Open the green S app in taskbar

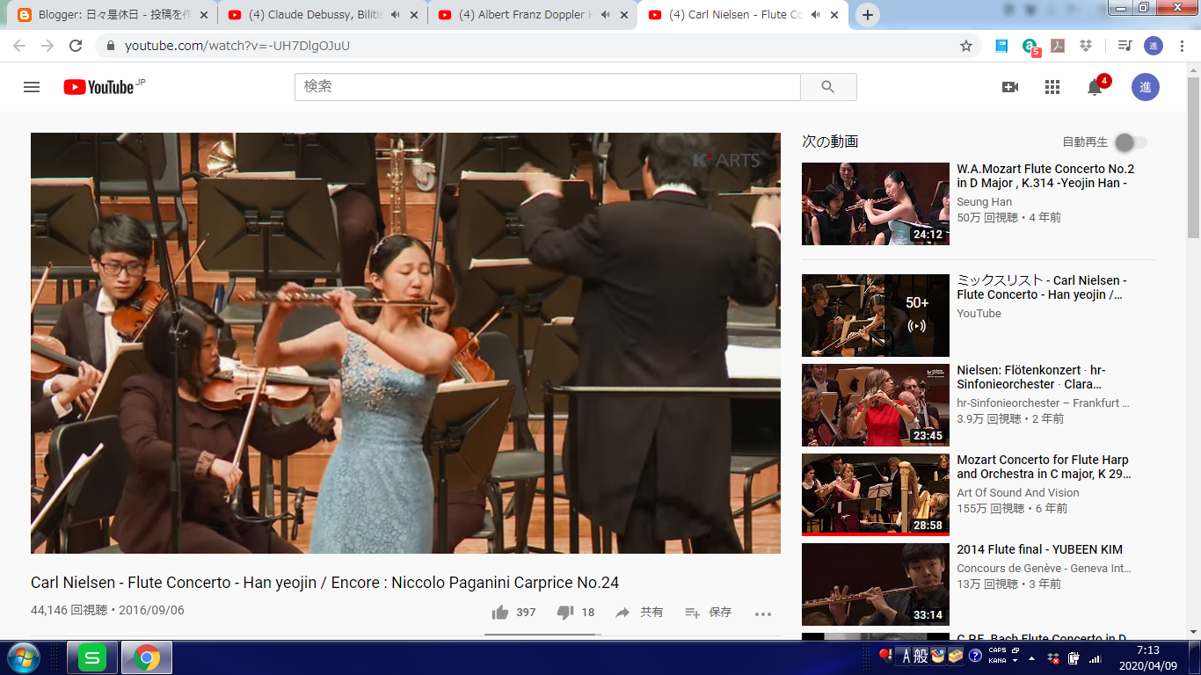coord(92,657)
